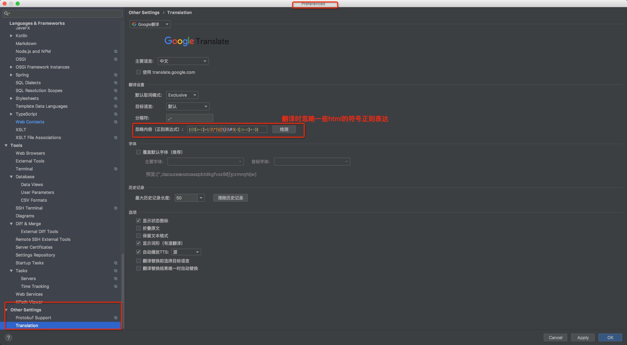Collapse the Tools section
Image resolution: width=627 pixels, height=345 pixels.
coord(6,146)
